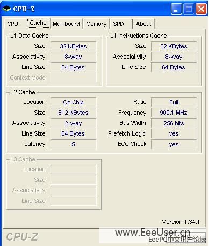Click ECC Check value yes
This screenshot has width=209, height=246.
coord(174,144)
